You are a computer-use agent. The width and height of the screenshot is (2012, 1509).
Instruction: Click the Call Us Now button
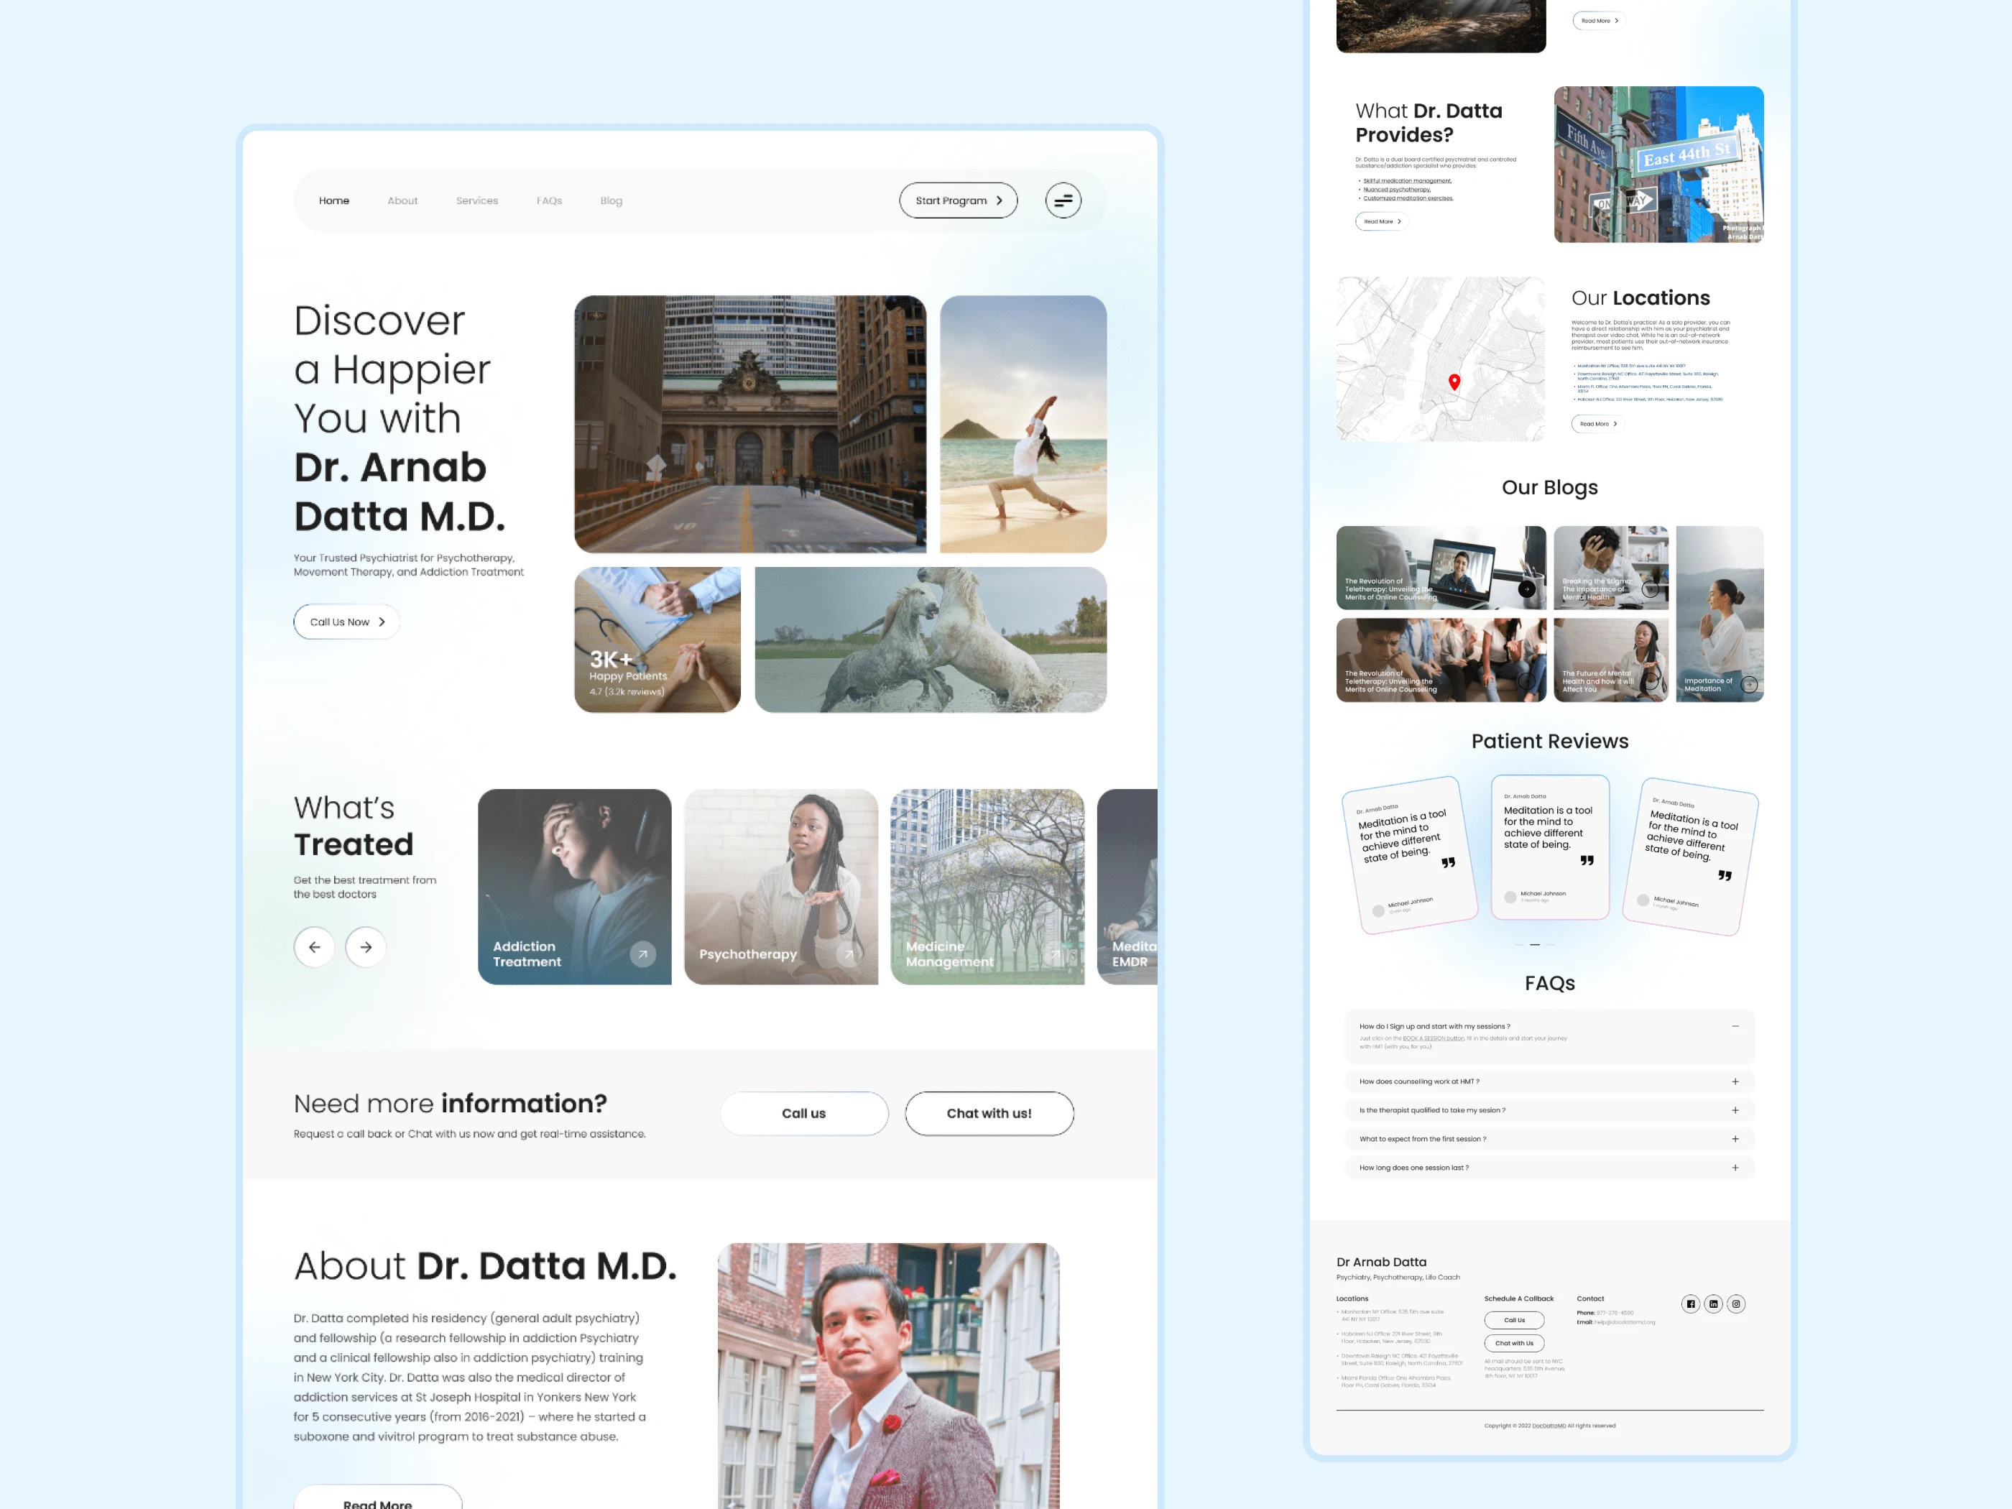tap(346, 622)
